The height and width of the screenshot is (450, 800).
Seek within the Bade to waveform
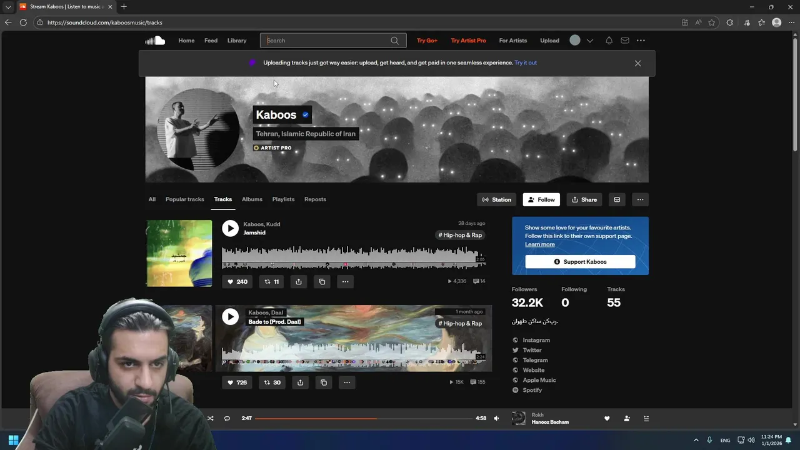pos(353,354)
